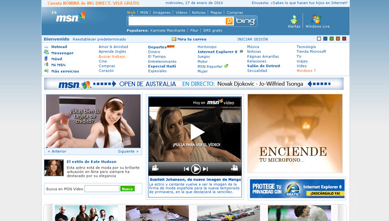Image resolution: width=389 pixels, height=221 pixels.
Task: Switch to the Noticias search tab
Action: [199, 12]
